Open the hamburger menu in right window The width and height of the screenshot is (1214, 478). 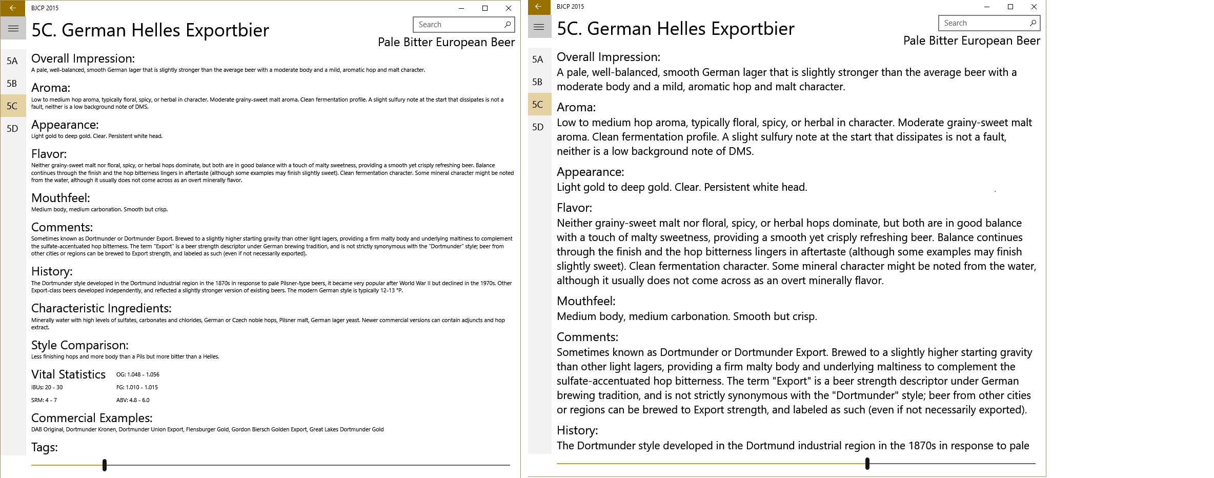(538, 27)
